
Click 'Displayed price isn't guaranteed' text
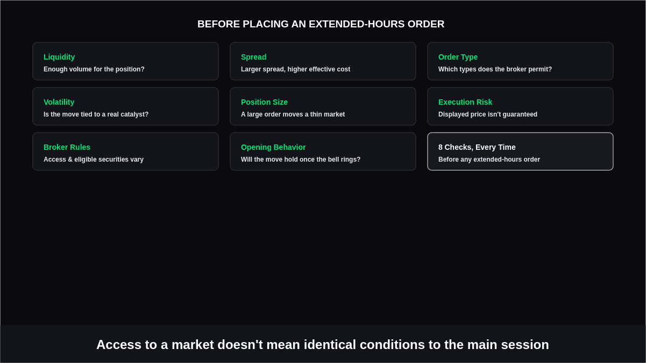(488, 114)
